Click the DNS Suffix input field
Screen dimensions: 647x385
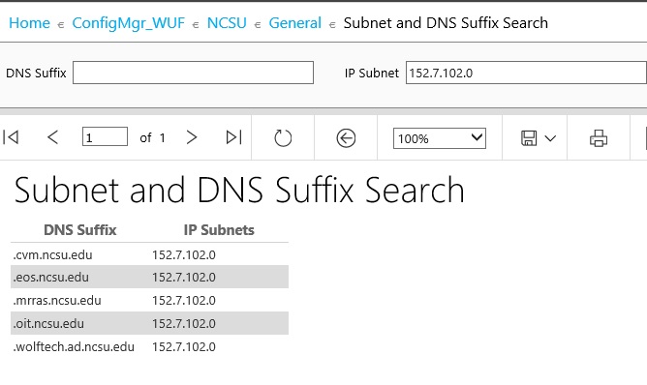(193, 73)
